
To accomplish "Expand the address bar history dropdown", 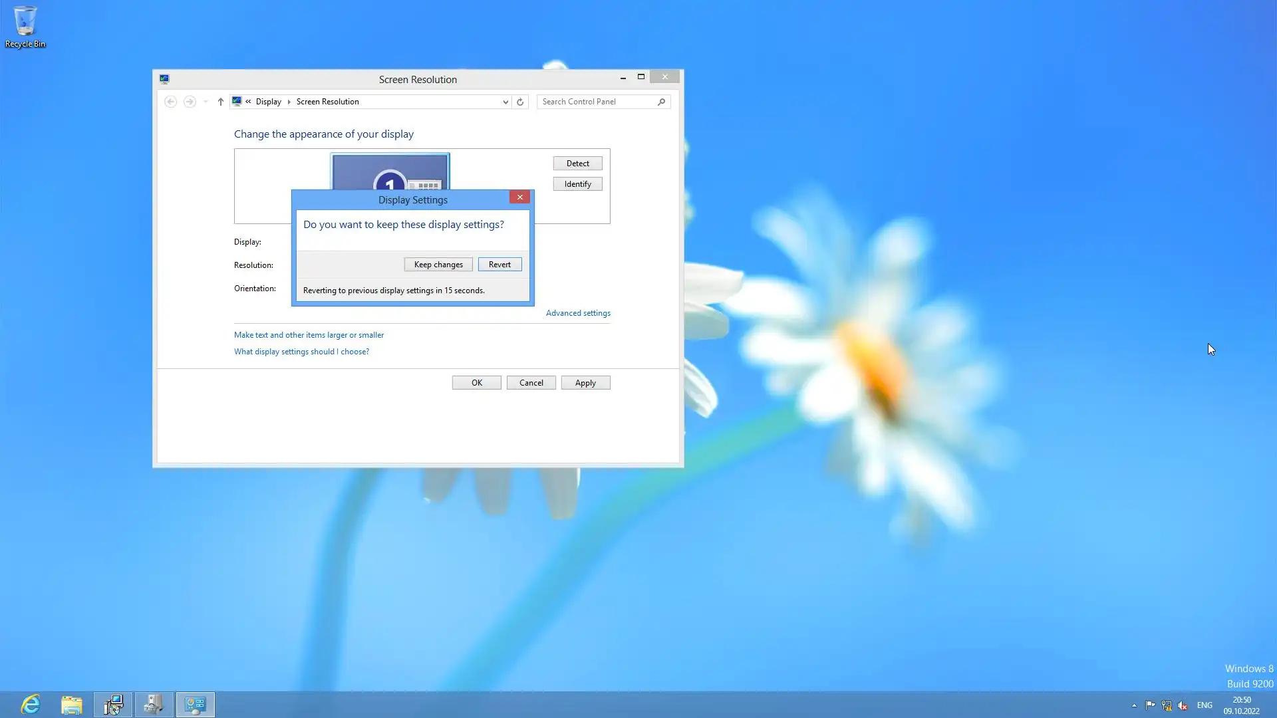I will point(505,102).
